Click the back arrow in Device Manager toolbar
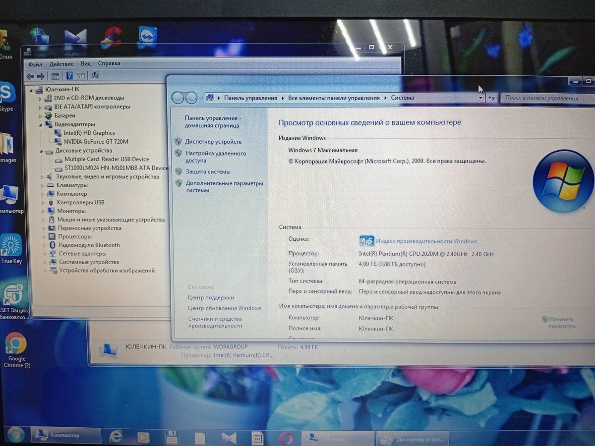This screenshot has height=446, width=595. [x=30, y=76]
